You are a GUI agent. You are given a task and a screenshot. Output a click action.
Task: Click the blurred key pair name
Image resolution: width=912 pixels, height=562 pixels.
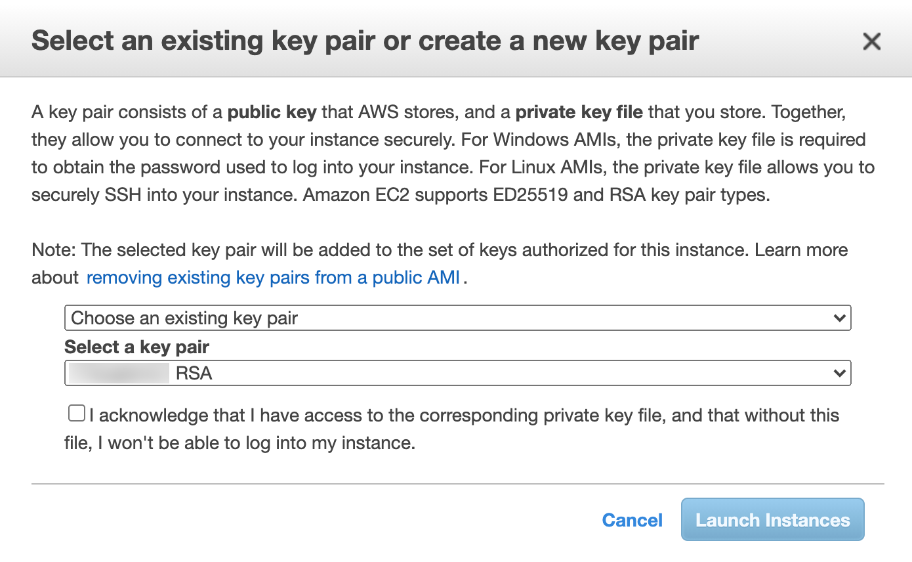tap(118, 374)
